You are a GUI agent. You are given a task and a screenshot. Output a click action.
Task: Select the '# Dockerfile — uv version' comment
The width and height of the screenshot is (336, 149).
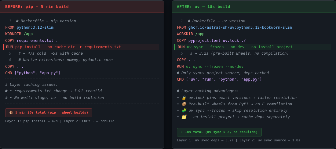[x=217, y=21]
